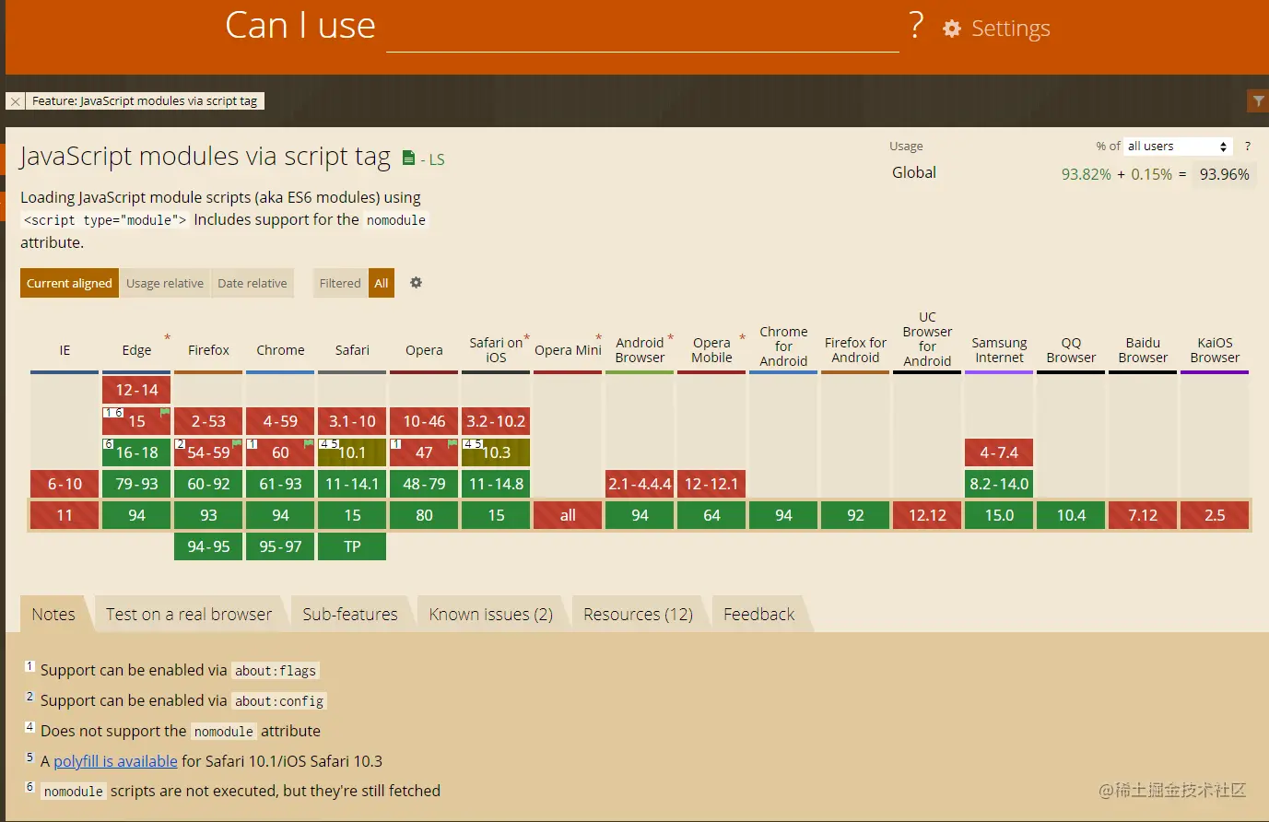Select the KaiOS 2.5 cell
The height and width of the screenshot is (822, 1269).
[1215, 515]
